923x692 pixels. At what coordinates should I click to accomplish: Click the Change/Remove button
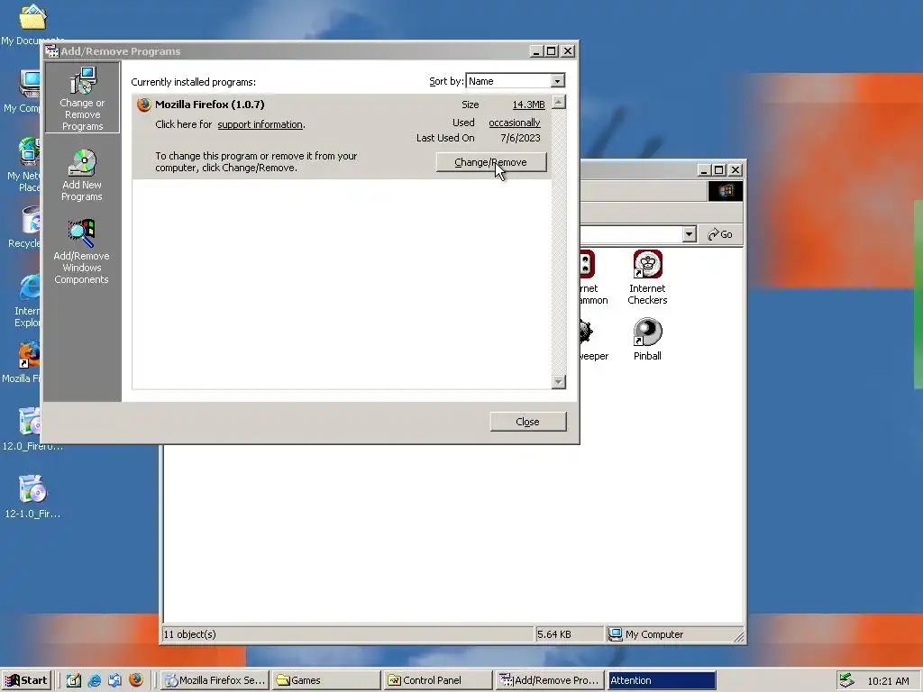[491, 162]
